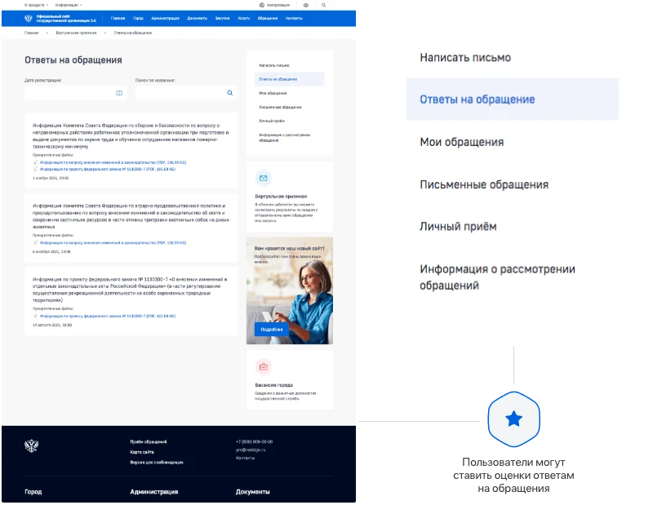Click the Подробнее button on the banner
This screenshot has width=653, height=505.
coord(272,330)
